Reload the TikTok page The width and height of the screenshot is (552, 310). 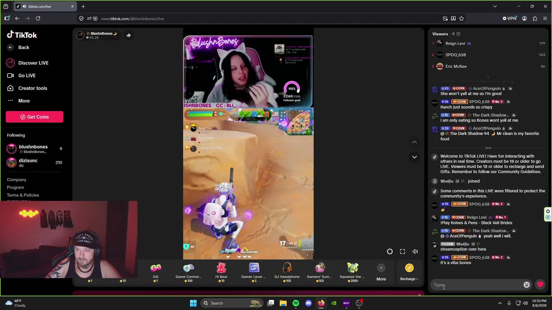pos(38,19)
